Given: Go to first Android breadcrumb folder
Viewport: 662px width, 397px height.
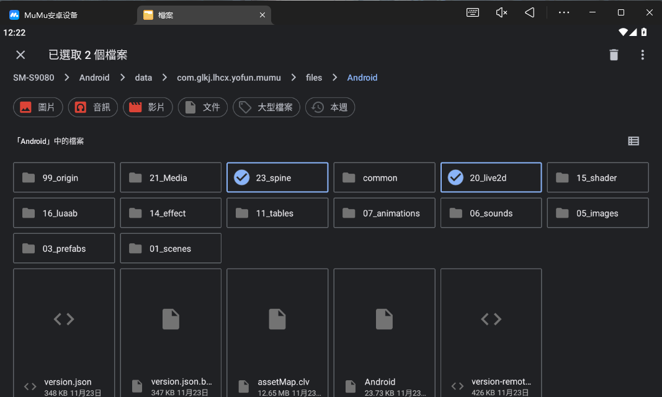Looking at the screenshot, I should point(94,78).
